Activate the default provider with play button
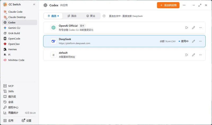 187,55
